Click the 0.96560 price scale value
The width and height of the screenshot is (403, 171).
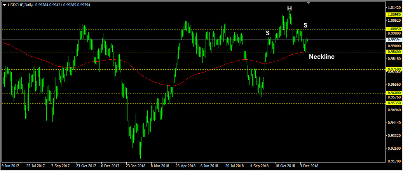(x=394, y=85)
